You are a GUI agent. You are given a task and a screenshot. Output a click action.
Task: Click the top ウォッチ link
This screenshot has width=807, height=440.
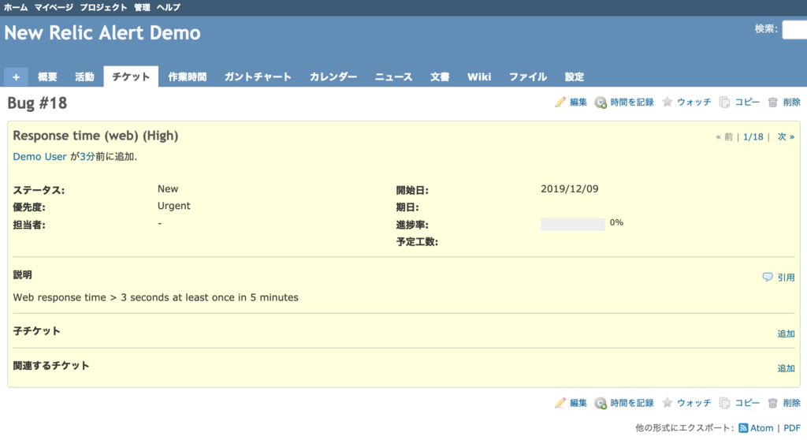[x=694, y=102]
